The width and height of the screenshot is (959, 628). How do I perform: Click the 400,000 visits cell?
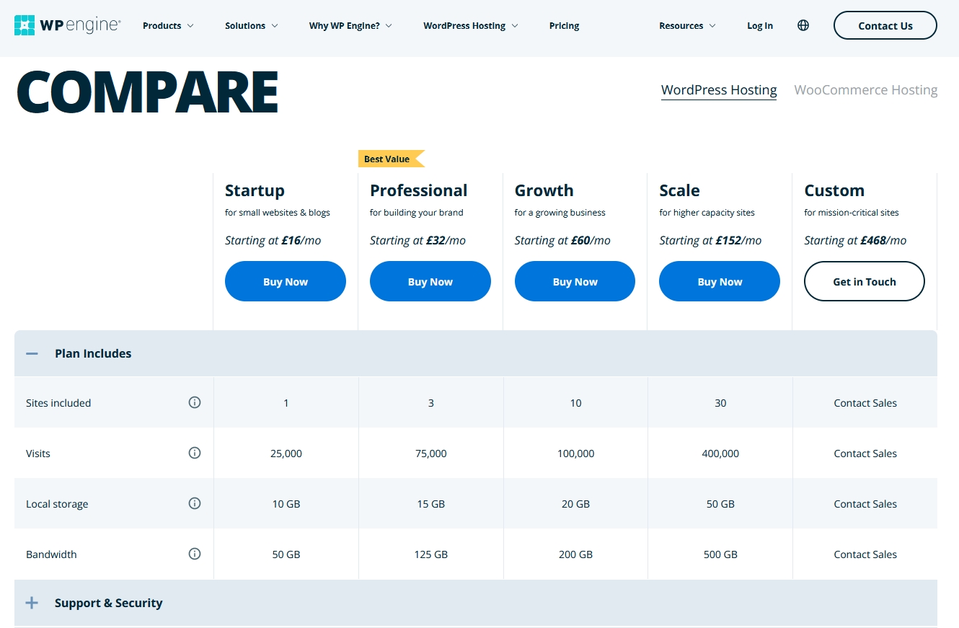point(720,454)
